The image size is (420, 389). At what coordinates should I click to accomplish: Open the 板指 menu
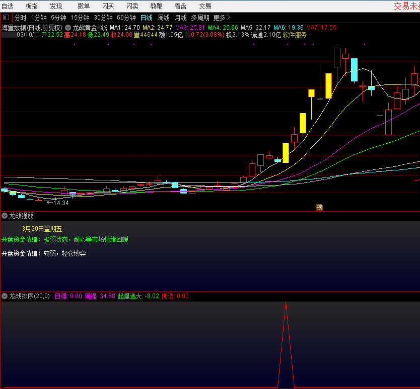tap(31, 6)
